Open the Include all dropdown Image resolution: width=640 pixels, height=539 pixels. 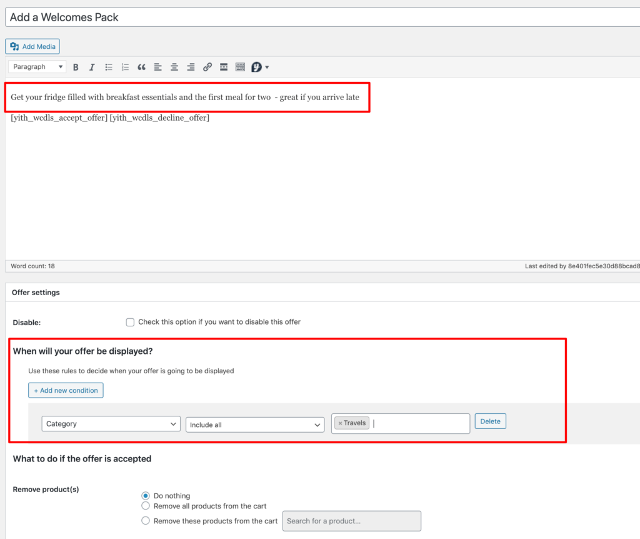(255, 425)
